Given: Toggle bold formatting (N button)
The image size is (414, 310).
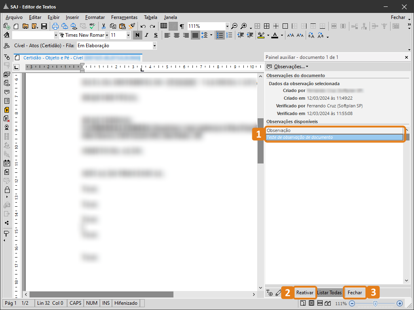Looking at the screenshot, I should coord(137,36).
